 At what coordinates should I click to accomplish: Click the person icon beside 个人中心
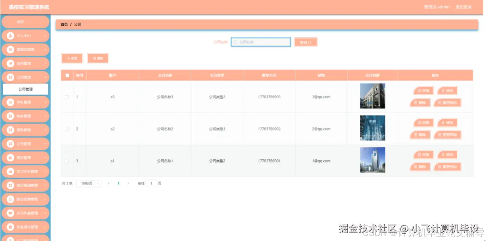(x=10, y=36)
